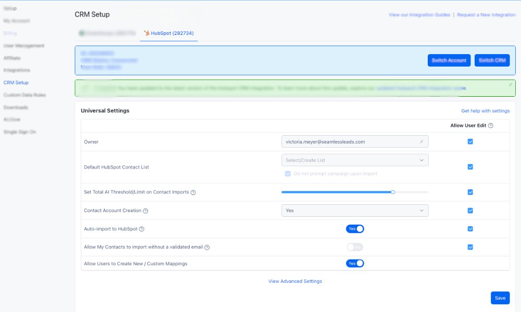The width and height of the screenshot is (521, 312).
Task: Clear the Owner email with the X icon
Action: tap(421, 141)
